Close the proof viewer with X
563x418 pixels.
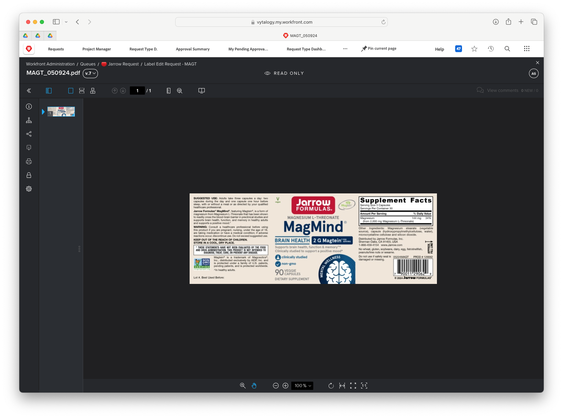coord(538,63)
